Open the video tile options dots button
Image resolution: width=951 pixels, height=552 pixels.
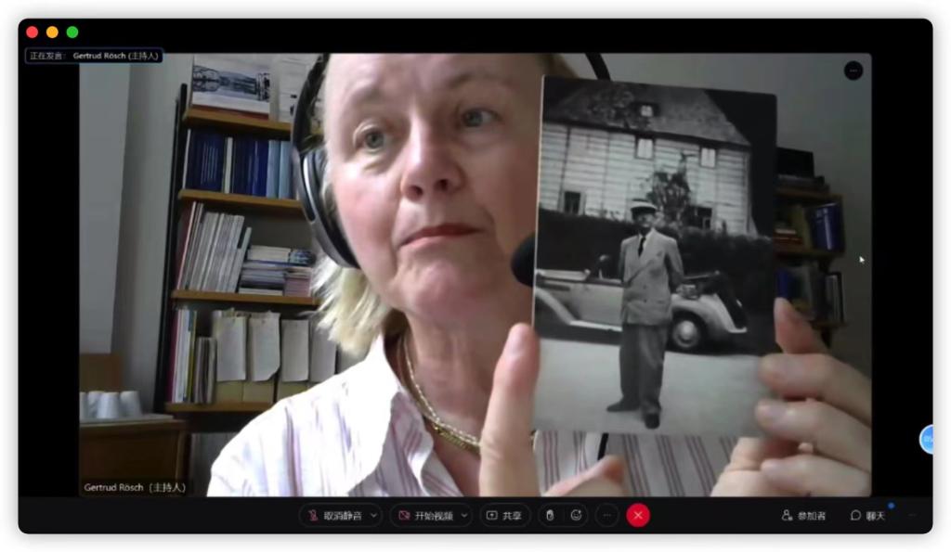pos(853,71)
